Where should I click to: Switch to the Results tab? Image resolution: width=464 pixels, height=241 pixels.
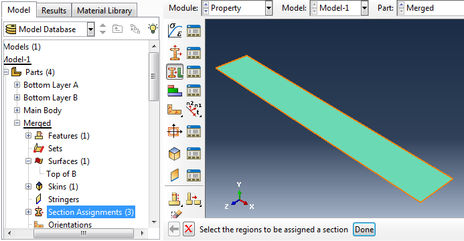54,10
